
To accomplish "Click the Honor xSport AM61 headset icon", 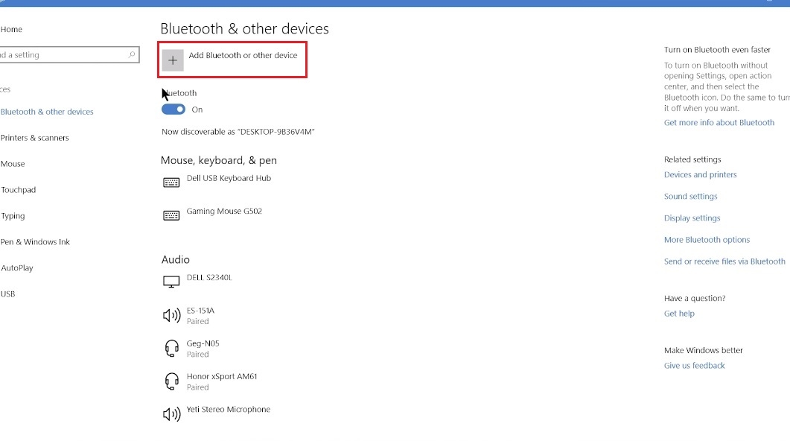I will pyautogui.click(x=171, y=381).
